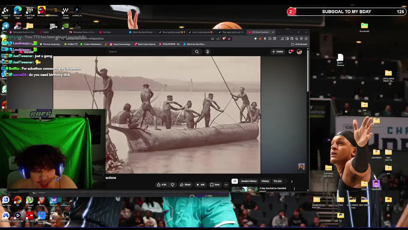408x230 pixels.
Task: Show more filter chips with arrow
Action: click(292, 181)
